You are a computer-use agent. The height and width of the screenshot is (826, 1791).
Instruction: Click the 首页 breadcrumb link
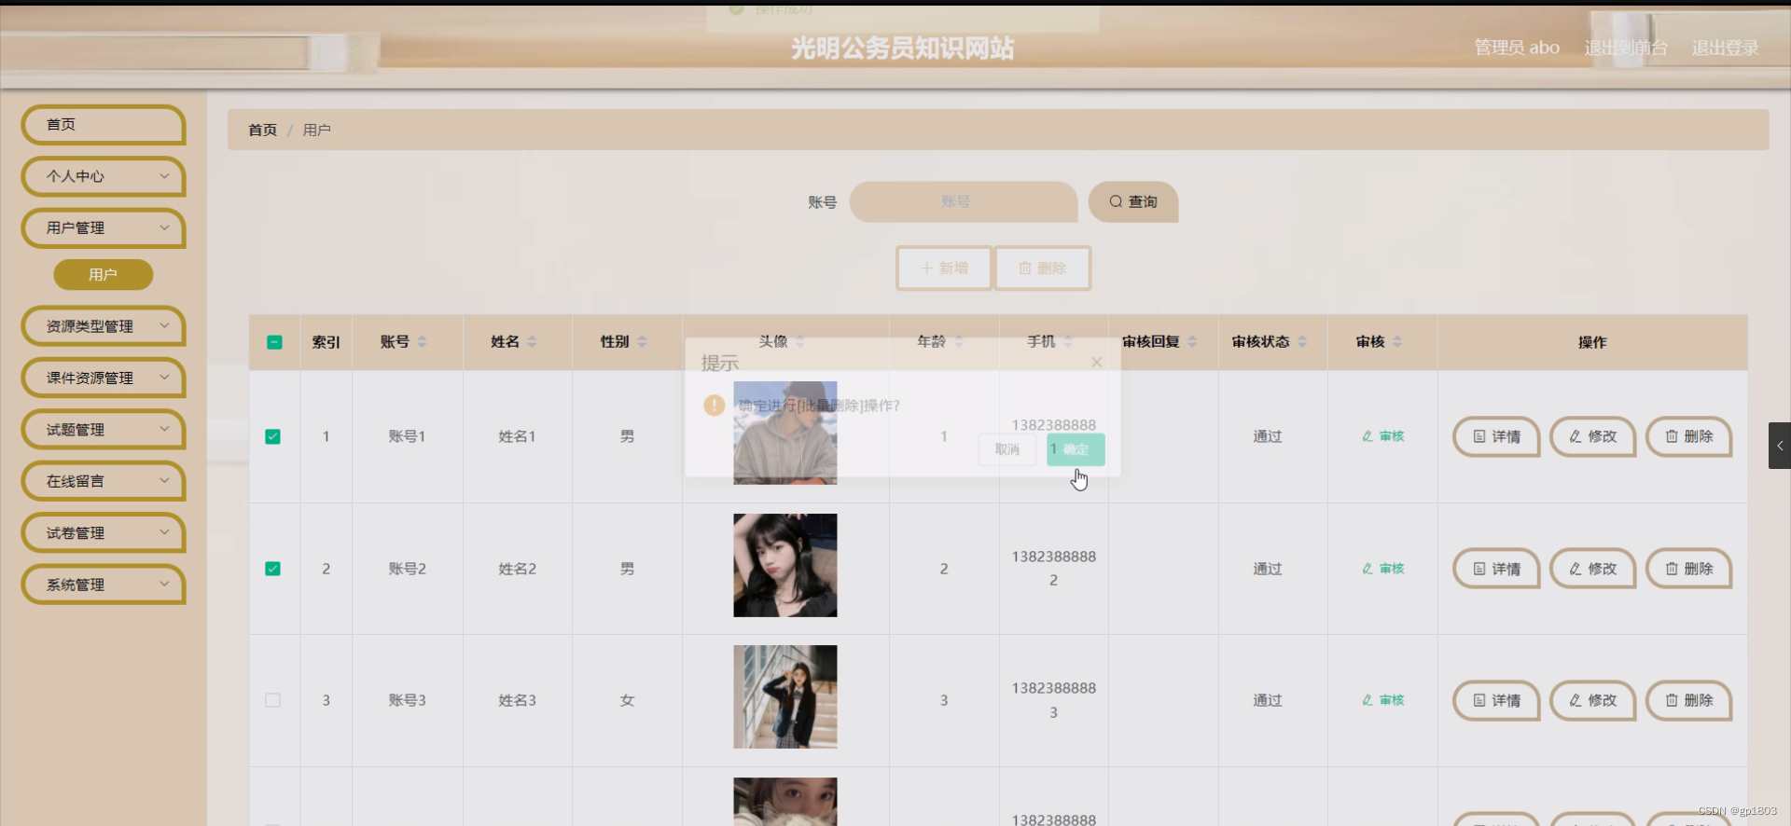click(262, 130)
